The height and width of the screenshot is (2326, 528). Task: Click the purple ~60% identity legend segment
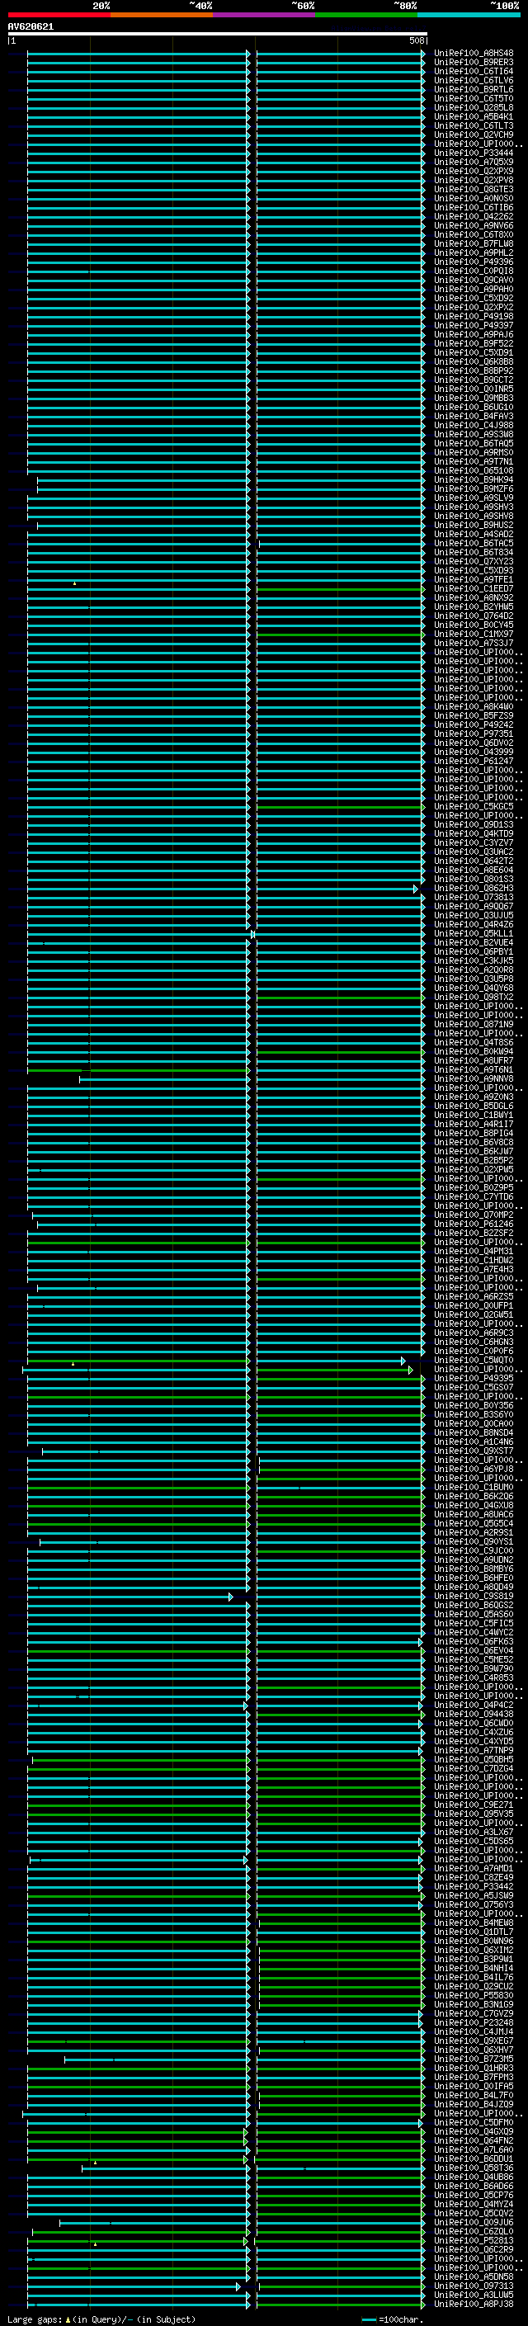tap(265, 15)
